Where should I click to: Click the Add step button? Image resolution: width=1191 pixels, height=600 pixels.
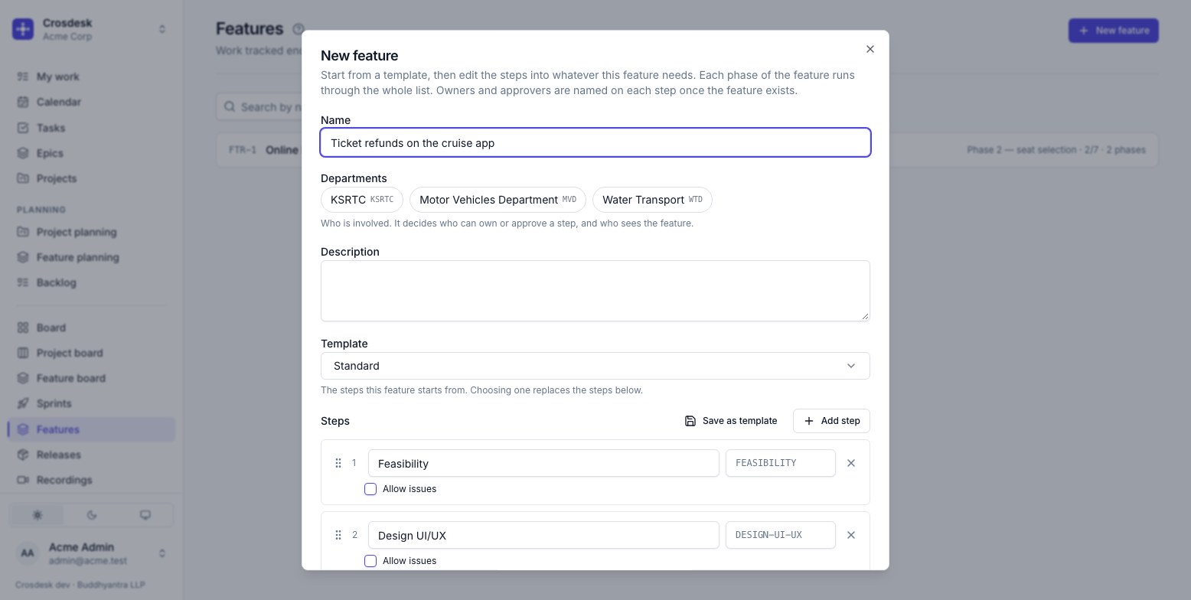click(831, 421)
